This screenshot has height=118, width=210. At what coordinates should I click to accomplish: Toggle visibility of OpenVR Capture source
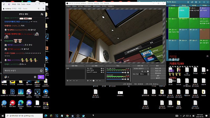pos(102,72)
